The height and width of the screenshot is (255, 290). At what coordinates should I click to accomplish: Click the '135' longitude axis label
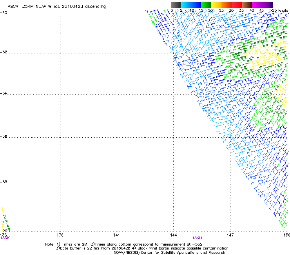tap(3, 235)
